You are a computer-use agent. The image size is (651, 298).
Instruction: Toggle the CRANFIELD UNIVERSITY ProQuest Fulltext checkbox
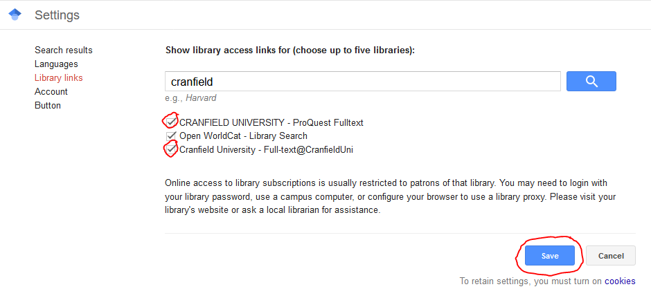[x=171, y=122]
